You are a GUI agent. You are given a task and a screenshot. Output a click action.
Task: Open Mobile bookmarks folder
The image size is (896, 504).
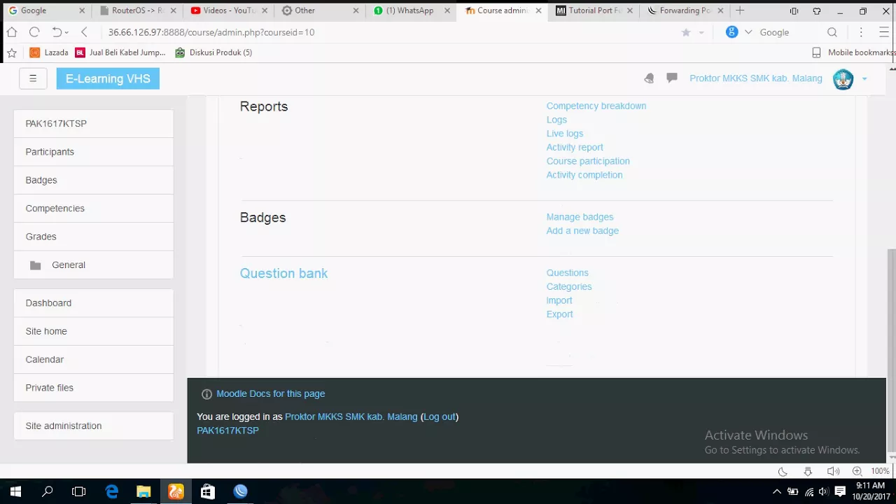pyautogui.click(x=853, y=52)
